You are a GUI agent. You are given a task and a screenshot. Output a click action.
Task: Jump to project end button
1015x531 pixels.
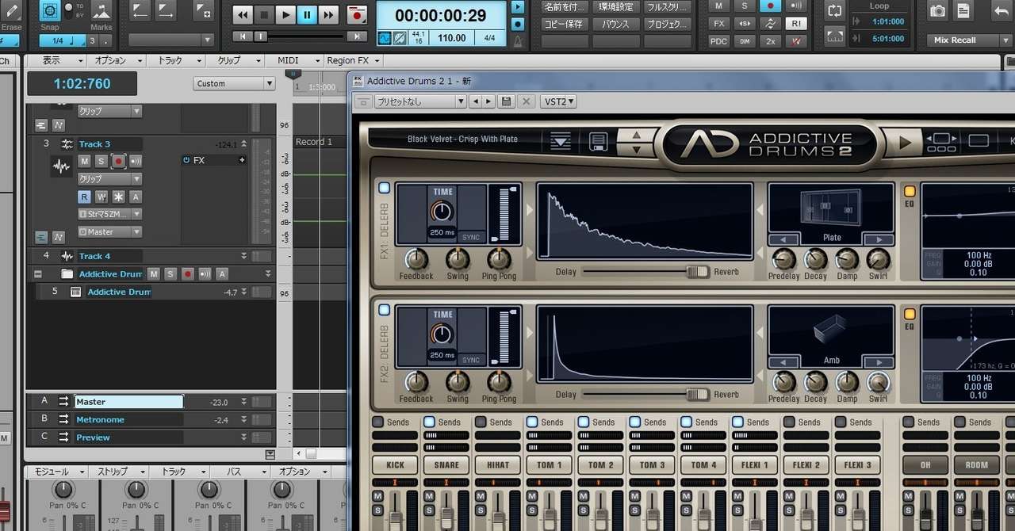pos(358,36)
